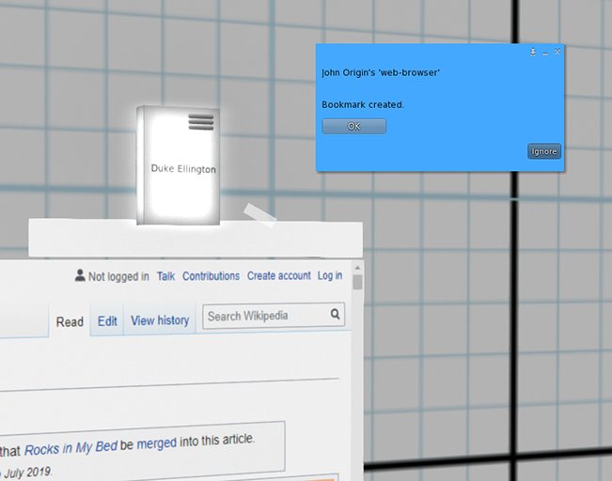Viewport: 612px width, 481px height.
Task: Click Create account link
Action: pyautogui.click(x=278, y=276)
